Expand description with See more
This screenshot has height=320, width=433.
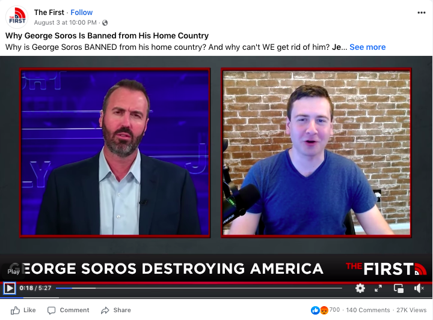pyautogui.click(x=367, y=47)
